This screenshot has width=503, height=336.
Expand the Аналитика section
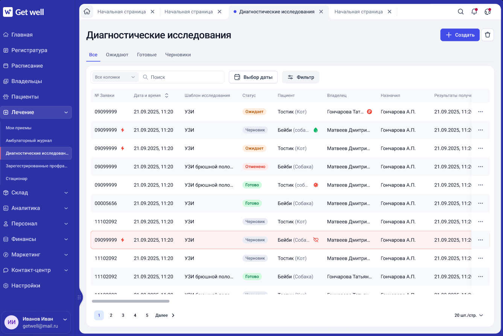point(66,208)
